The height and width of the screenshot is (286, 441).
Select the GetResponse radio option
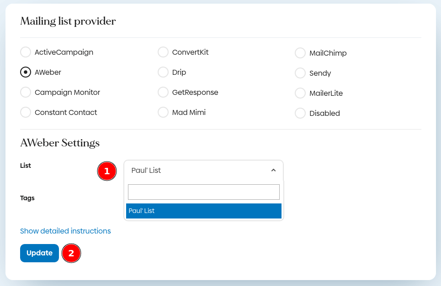click(x=163, y=92)
